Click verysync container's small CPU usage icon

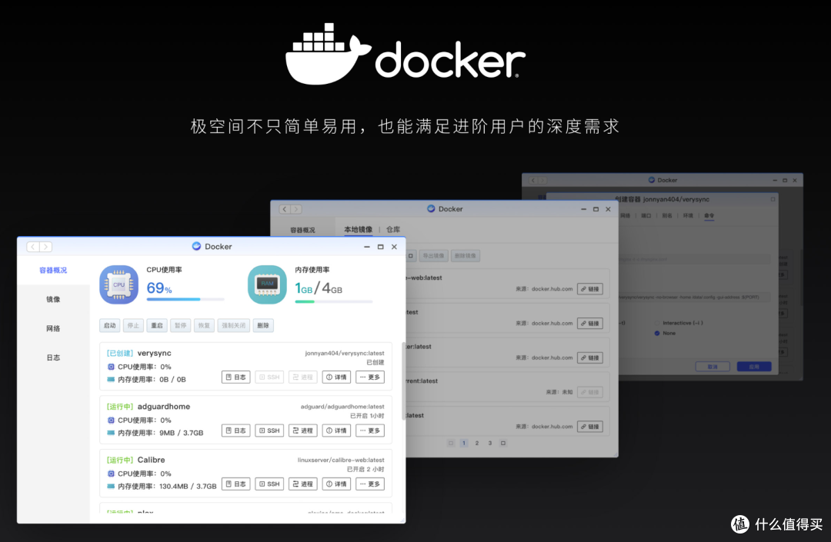(111, 367)
